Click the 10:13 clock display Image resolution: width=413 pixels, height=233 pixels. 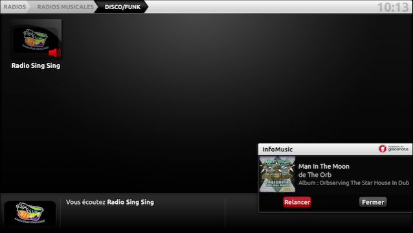point(393,7)
